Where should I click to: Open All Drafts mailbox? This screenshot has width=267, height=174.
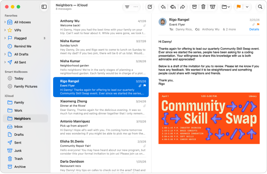[x=26, y=54]
